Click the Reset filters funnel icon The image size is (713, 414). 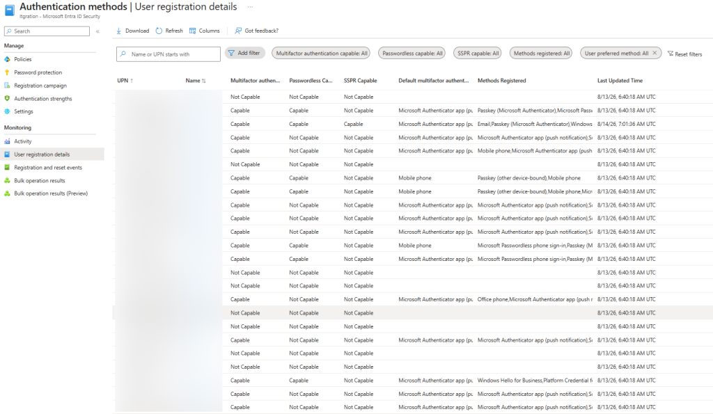tap(671, 54)
